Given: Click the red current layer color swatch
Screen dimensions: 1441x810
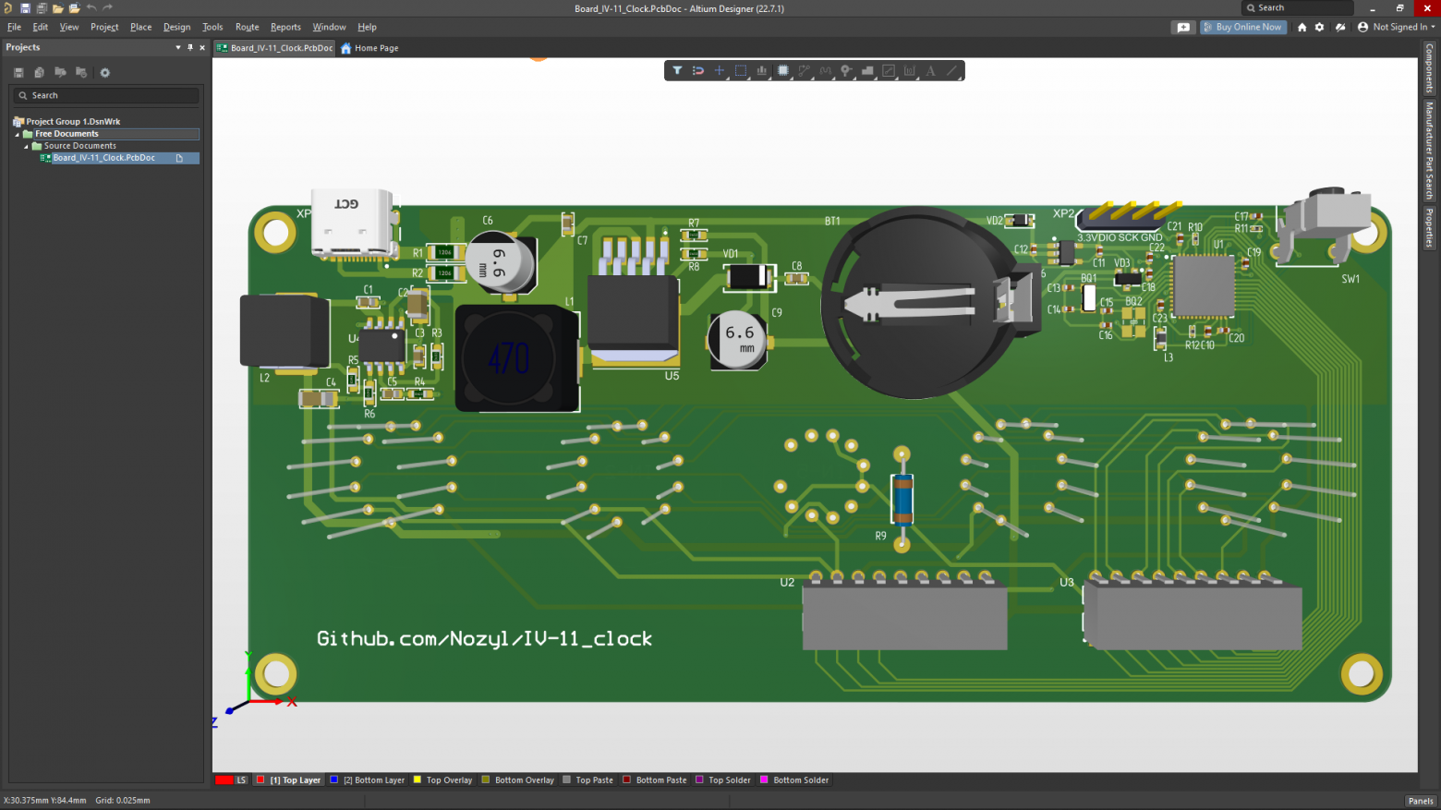Looking at the screenshot, I should (224, 780).
